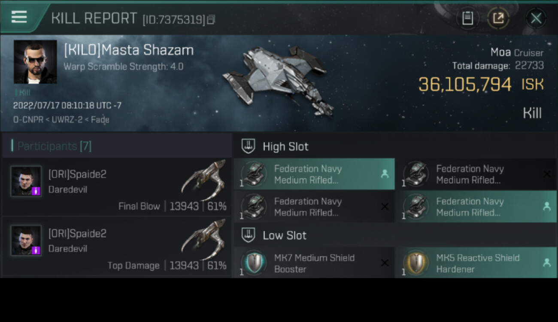Open the kill report clipboard notes icon

click(x=467, y=18)
